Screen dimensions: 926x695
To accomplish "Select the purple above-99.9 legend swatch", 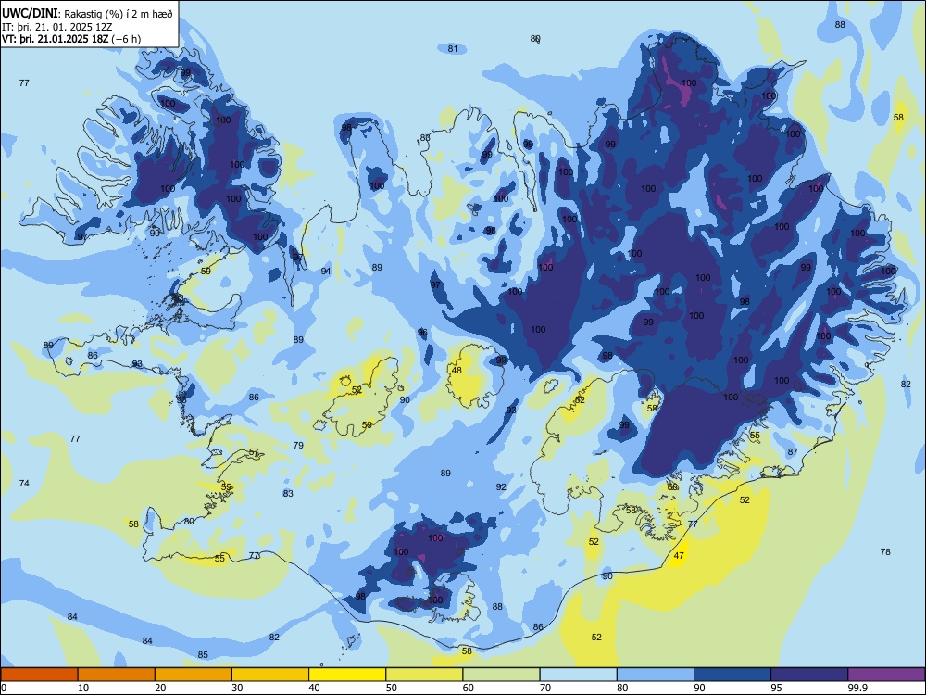I will point(886,675).
